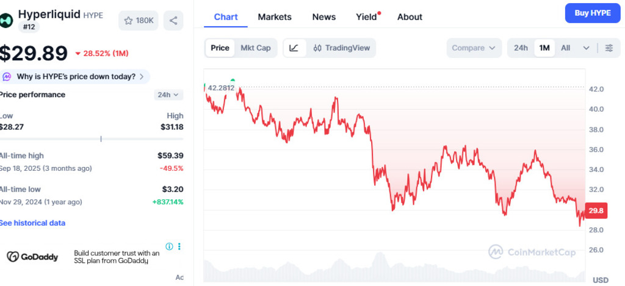Click the 24h low-high price range bar

pos(92,139)
